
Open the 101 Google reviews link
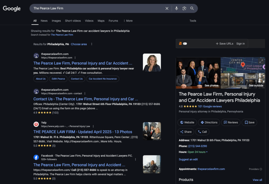click(x=210, y=106)
